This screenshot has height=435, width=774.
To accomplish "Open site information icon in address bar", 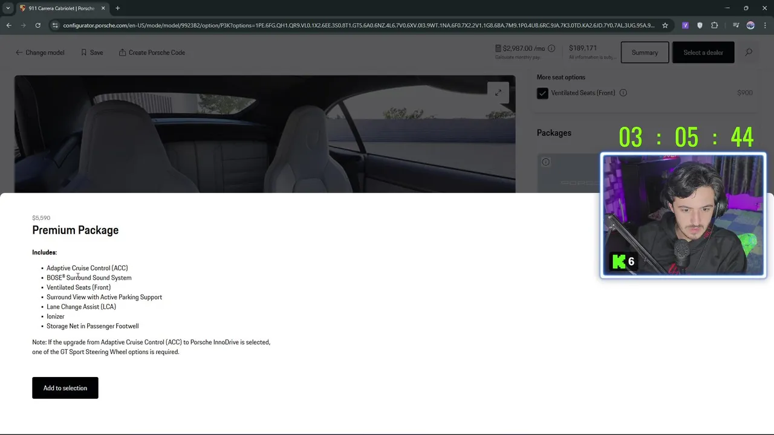I will (55, 25).
